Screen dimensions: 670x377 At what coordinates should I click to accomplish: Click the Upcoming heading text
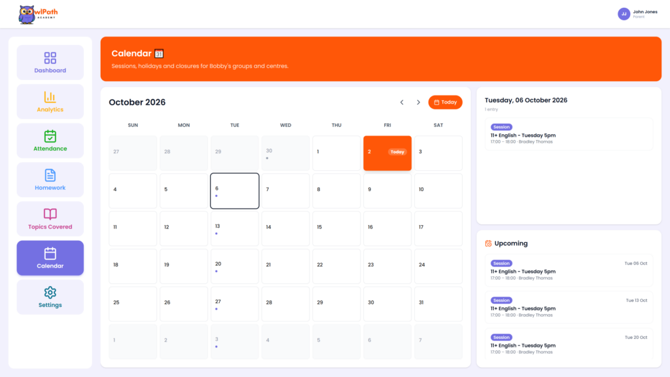click(x=511, y=243)
